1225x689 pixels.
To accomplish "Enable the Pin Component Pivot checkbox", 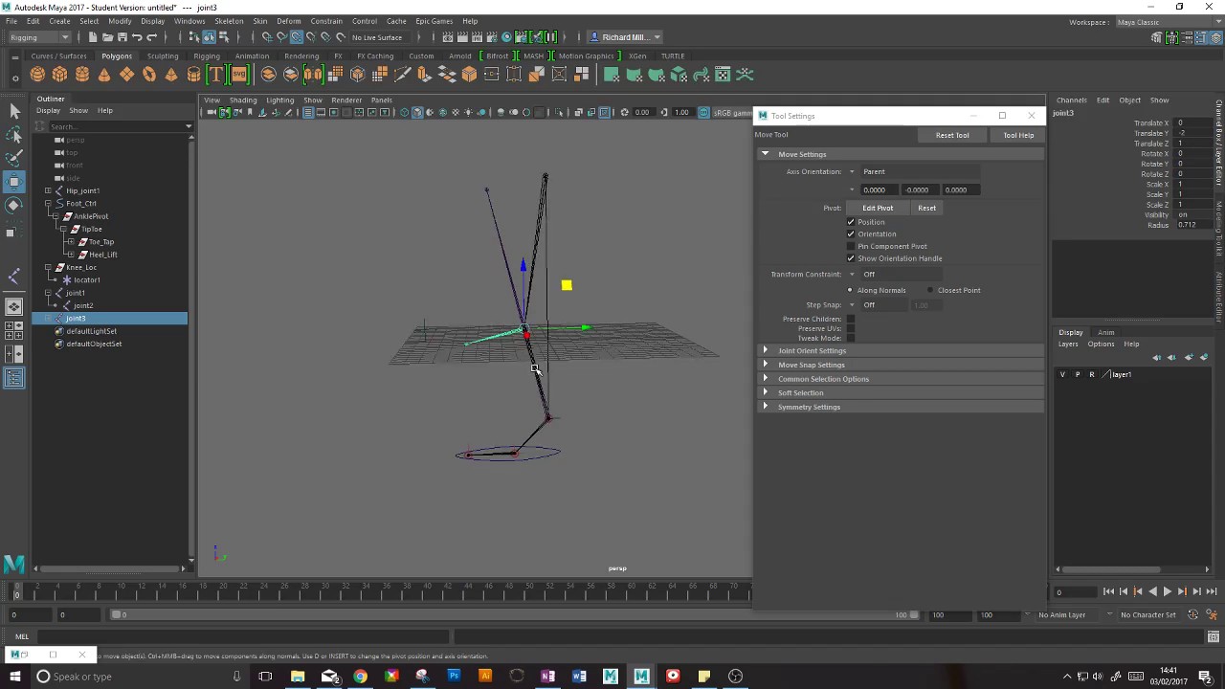I will 851,246.
